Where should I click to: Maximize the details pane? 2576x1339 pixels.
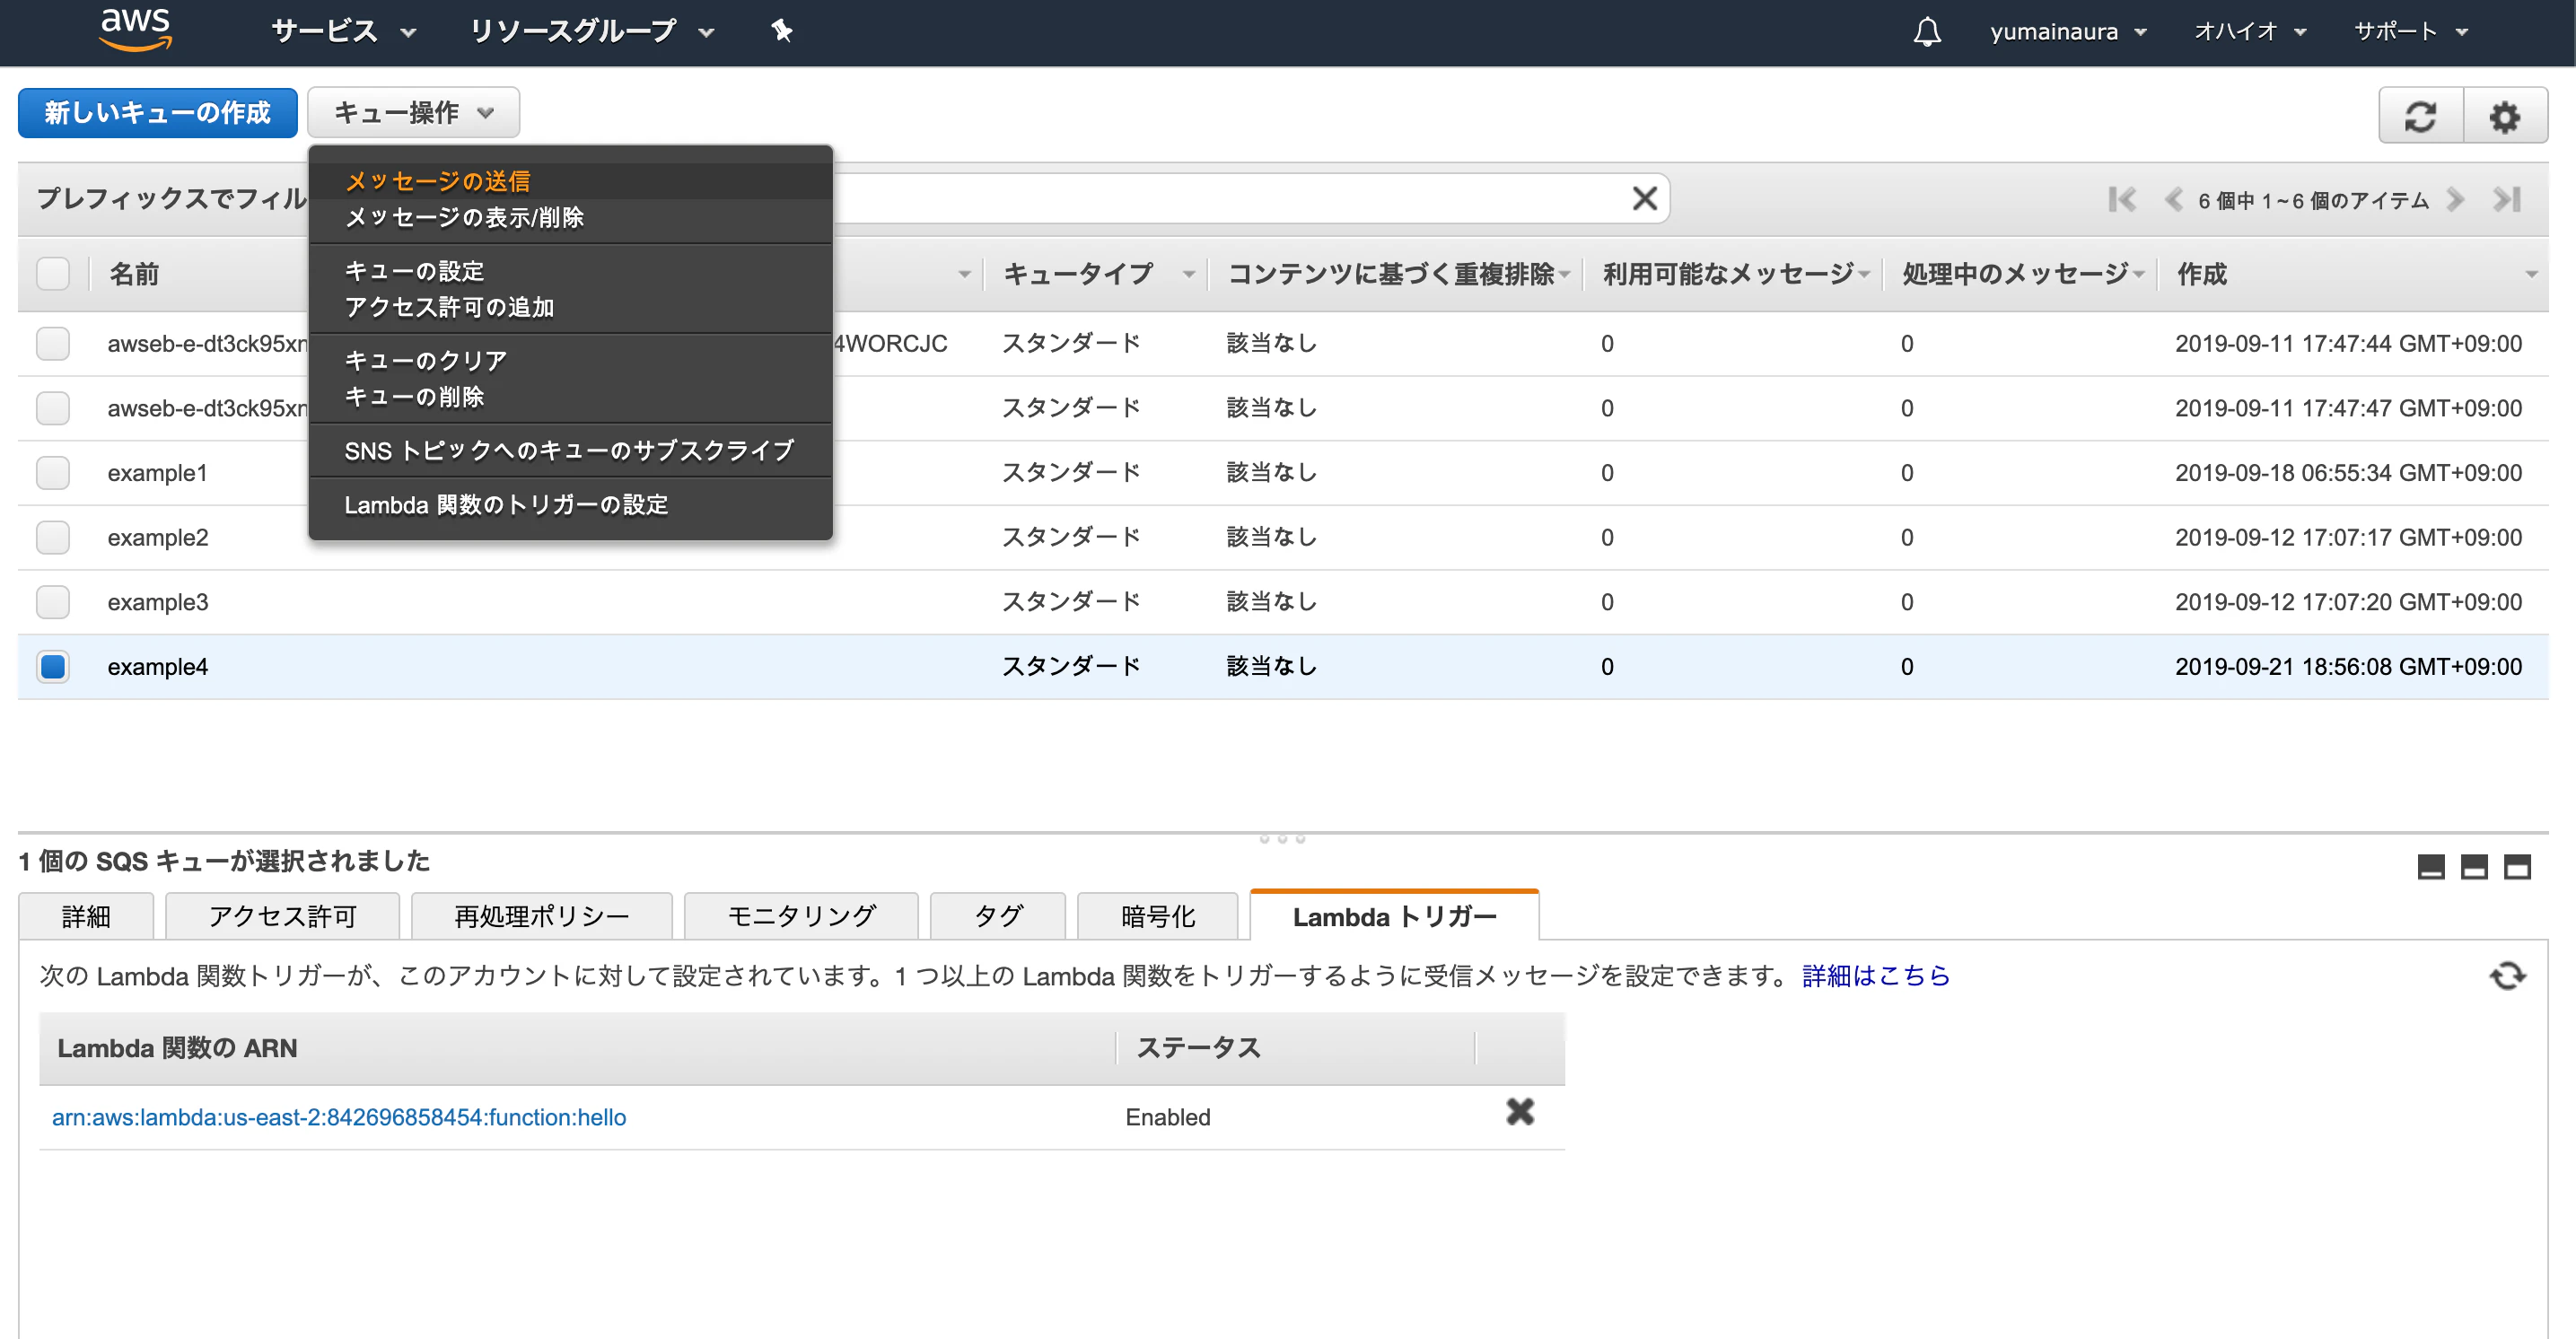[x=2517, y=866]
